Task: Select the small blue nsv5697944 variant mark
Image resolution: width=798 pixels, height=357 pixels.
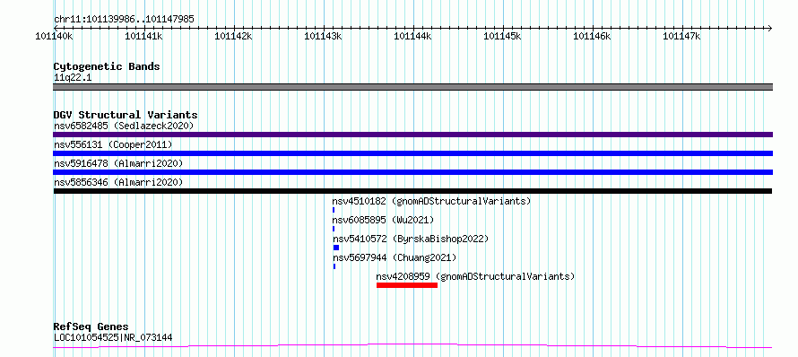Action: (334, 266)
